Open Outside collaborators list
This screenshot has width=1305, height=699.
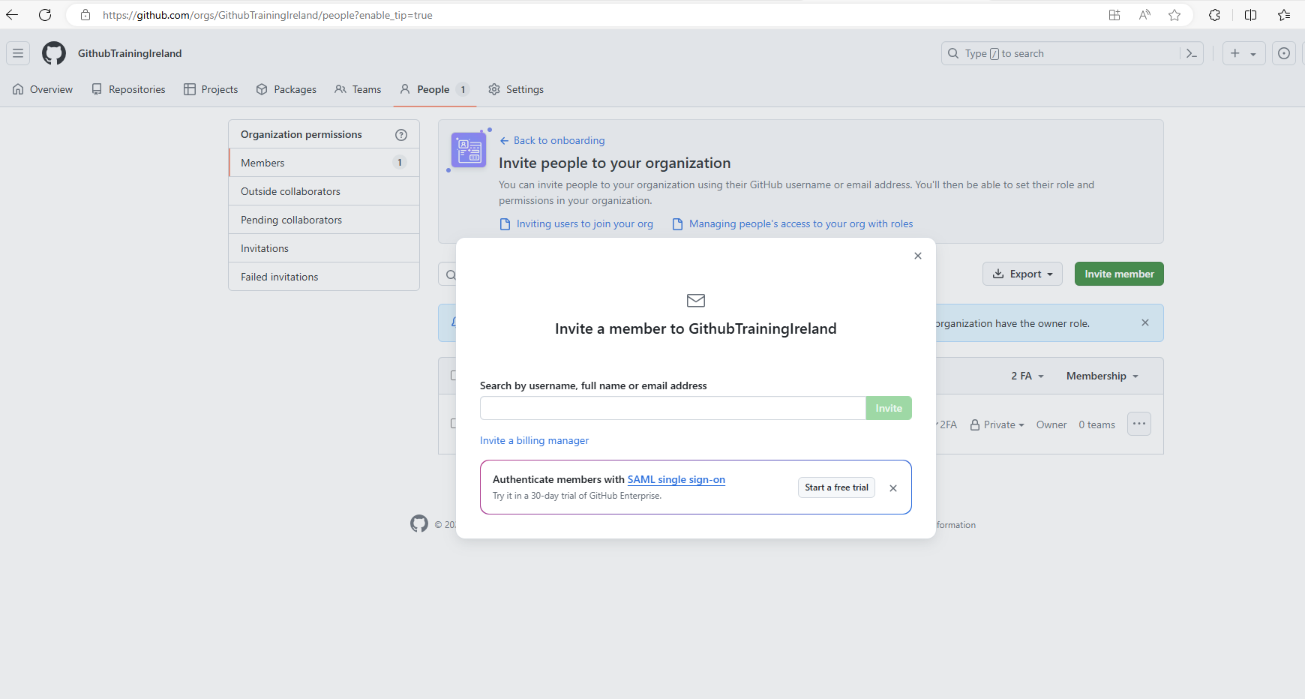324,191
